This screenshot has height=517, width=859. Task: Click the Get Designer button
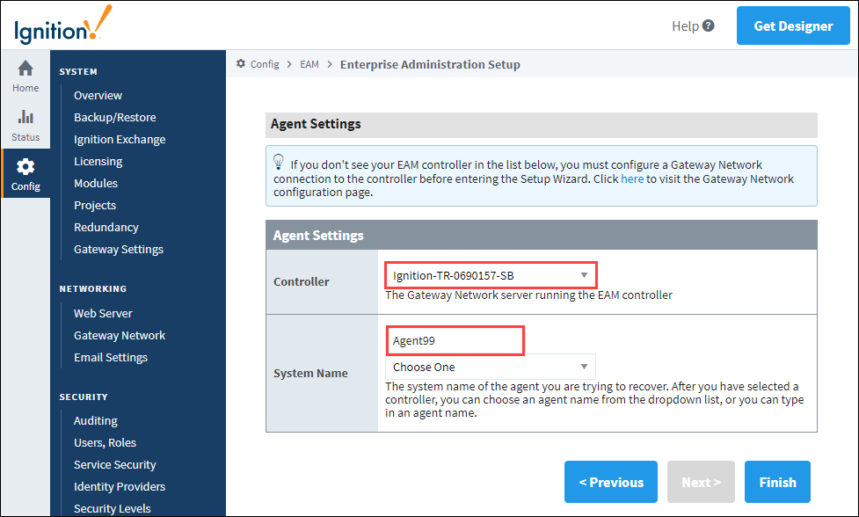[x=793, y=25]
